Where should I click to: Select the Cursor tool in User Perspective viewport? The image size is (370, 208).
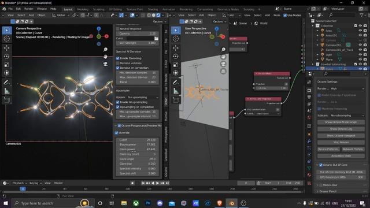click(x=176, y=39)
